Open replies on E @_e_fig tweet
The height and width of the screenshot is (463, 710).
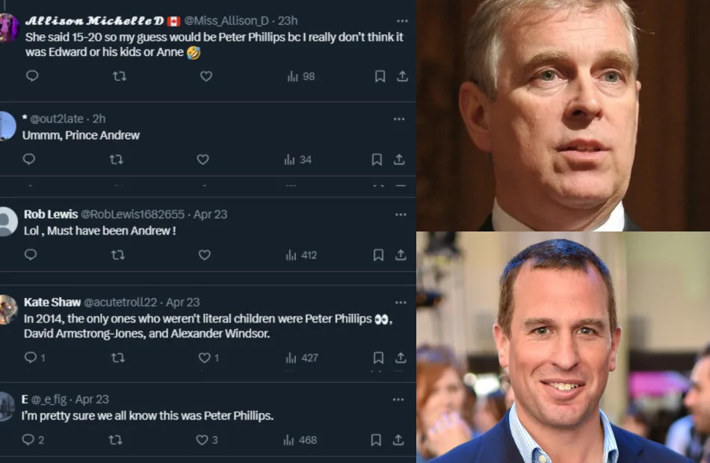(33, 439)
